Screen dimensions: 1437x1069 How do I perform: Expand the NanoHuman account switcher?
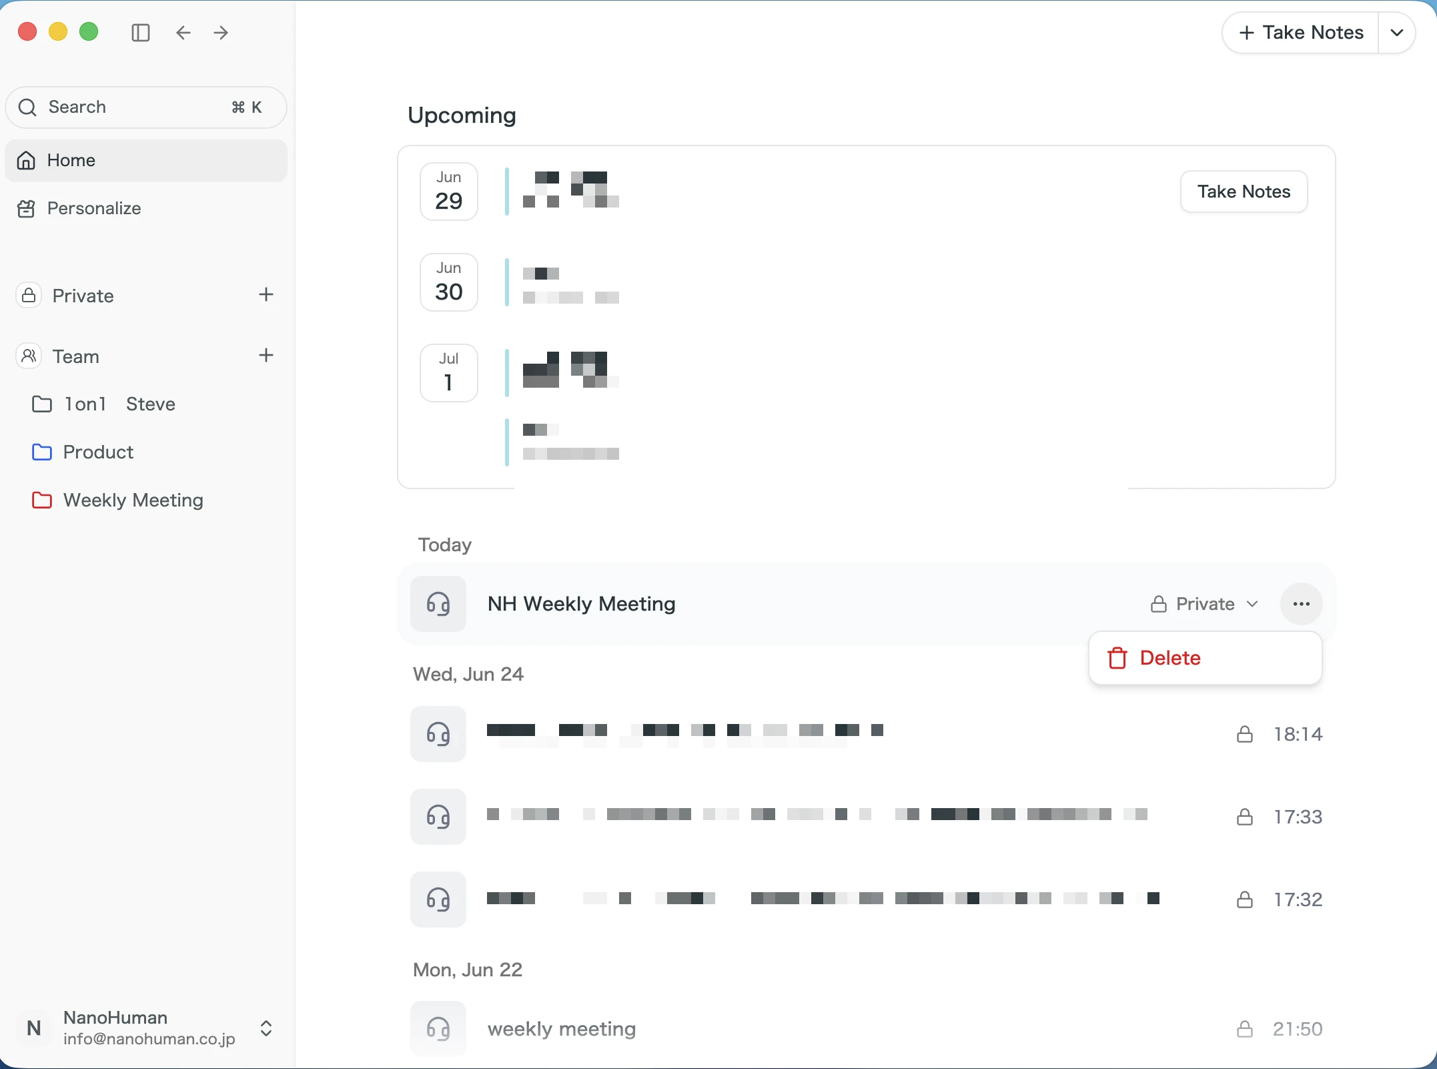266,1028
